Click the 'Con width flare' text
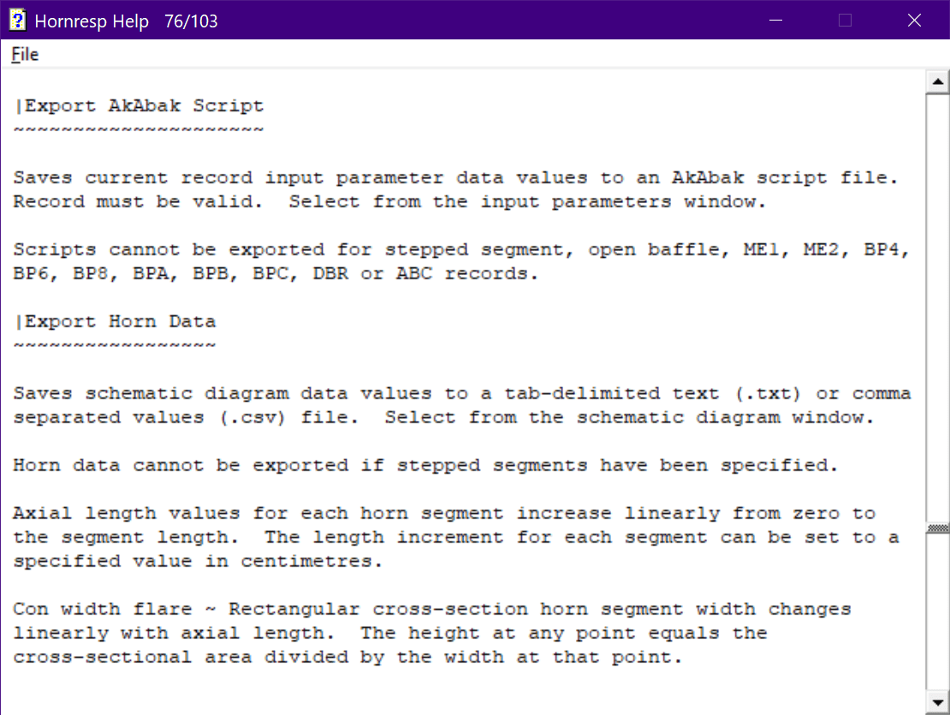The image size is (950, 715). click(103, 609)
